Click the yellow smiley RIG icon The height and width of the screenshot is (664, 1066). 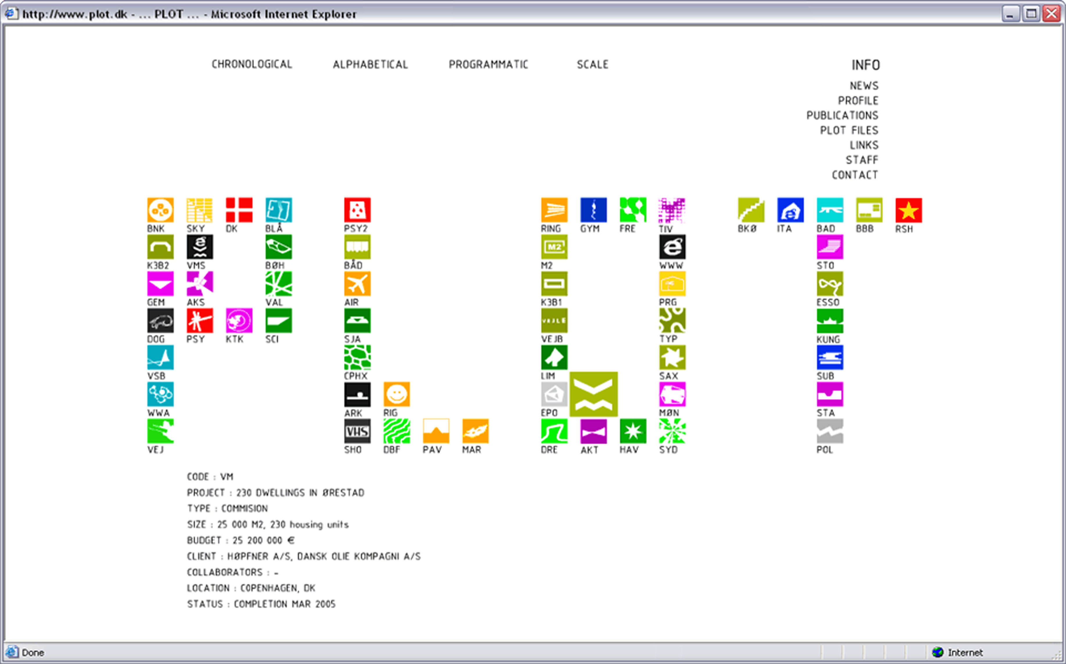click(x=396, y=394)
